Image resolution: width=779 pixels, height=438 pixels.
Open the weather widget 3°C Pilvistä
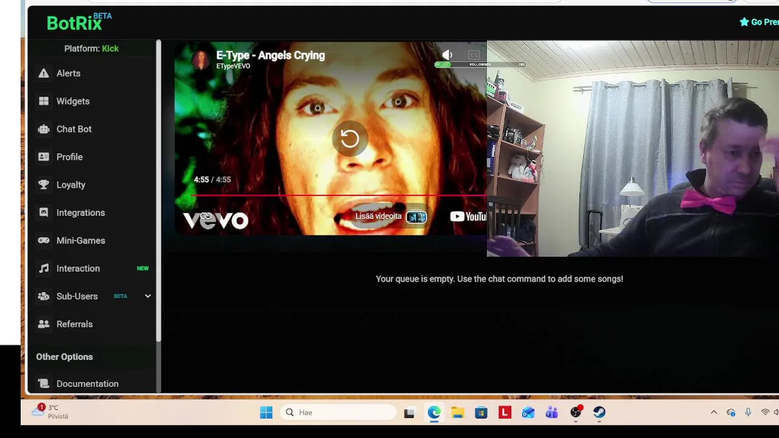tap(50, 412)
